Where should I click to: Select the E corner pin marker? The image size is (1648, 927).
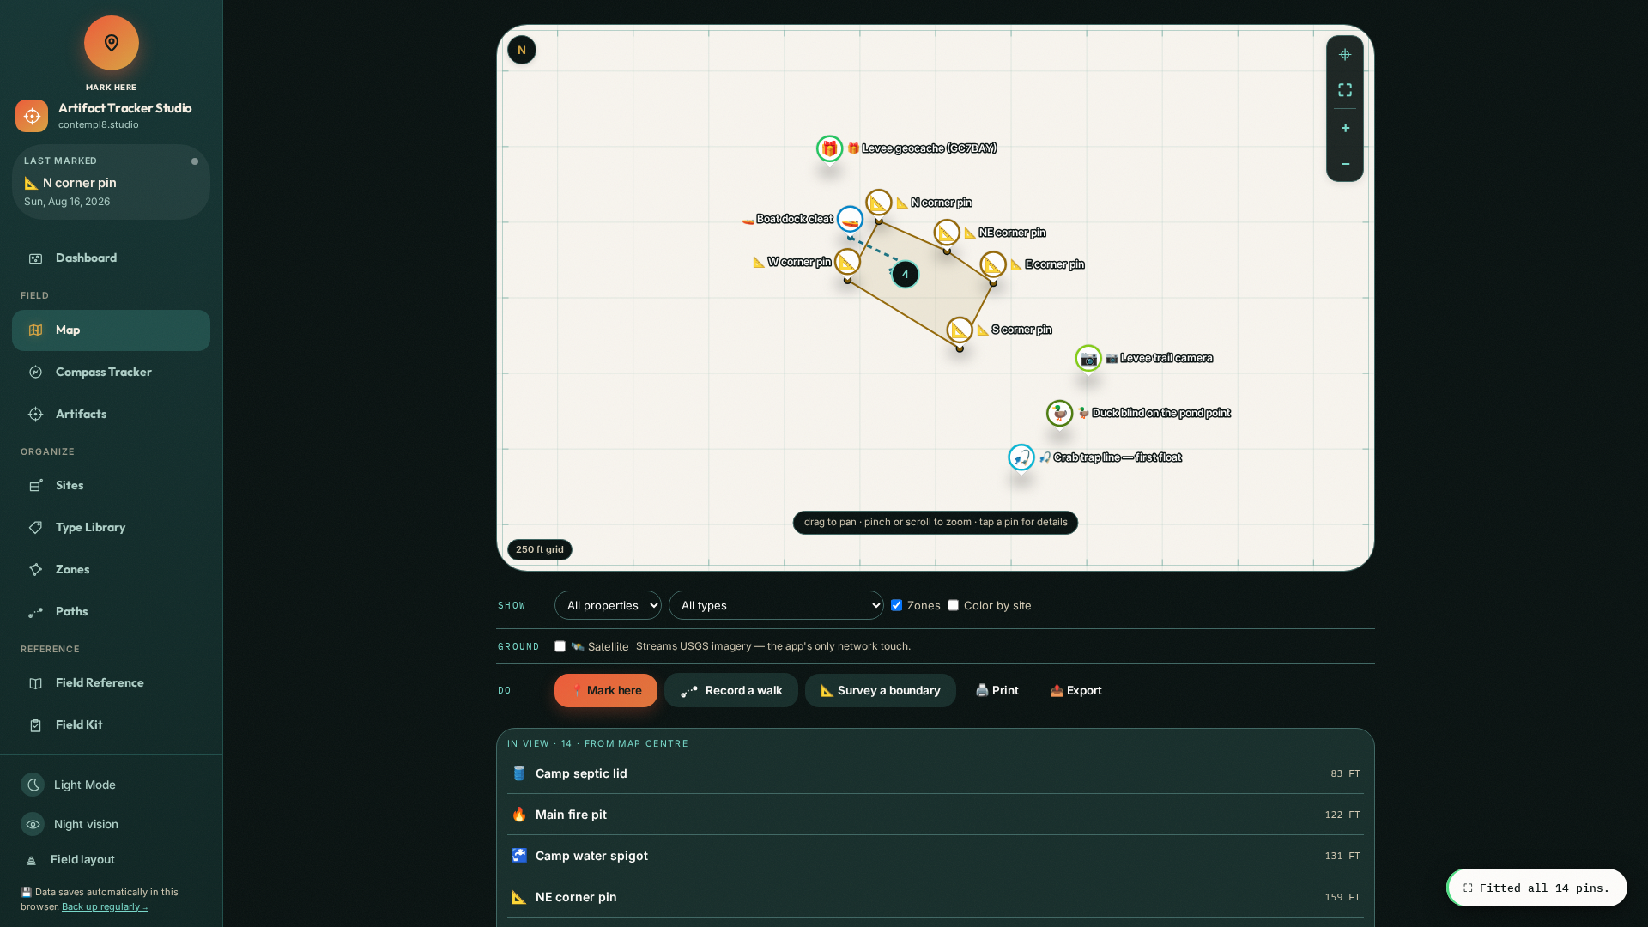tap(993, 264)
